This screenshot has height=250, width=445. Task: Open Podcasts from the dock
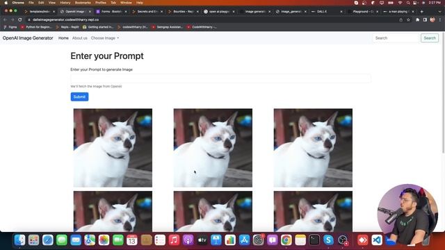188,240
